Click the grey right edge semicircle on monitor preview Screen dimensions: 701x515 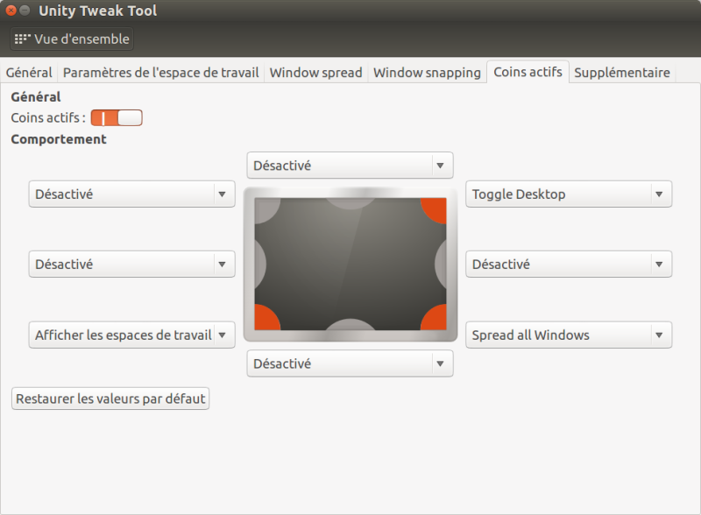click(x=441, y=265)
